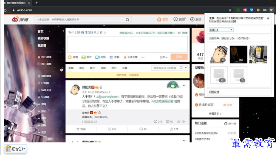The width and height of the screenshot is (277, 155).
Task: Expand the arrow beside the feed search box
Action: tap(186, 68)
